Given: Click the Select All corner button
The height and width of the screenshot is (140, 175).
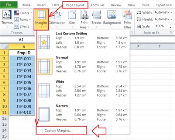Looking at the screenshot, I should [x=4, y=47].
